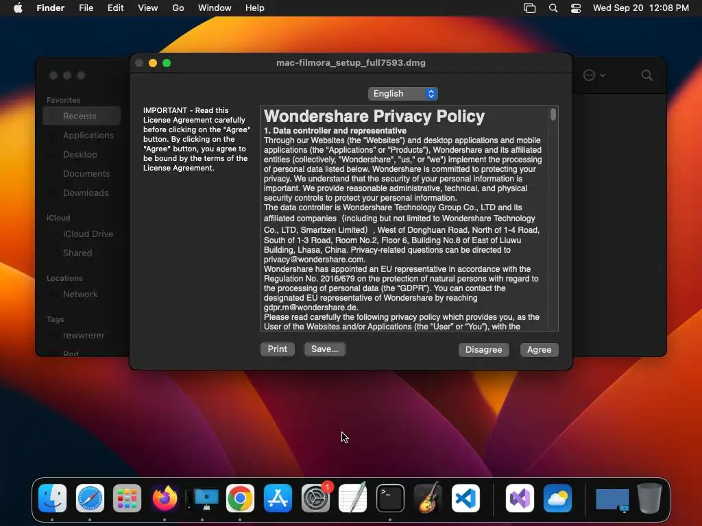Open Visual Studio Code from the Dock
Screen dimensions: 702x526
click(x=465, y=498)
